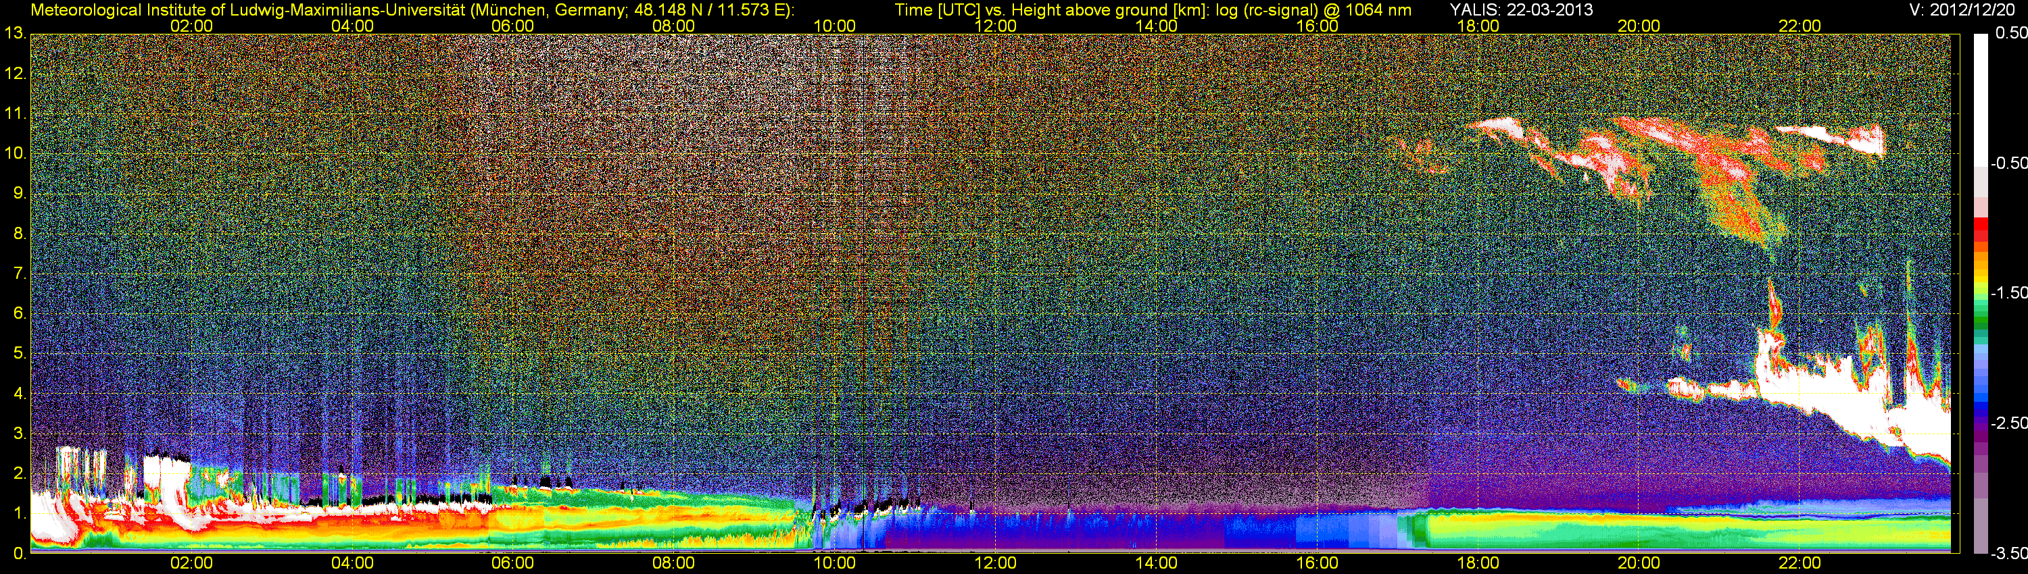Click the '-1.50' color scale value

point(2008,292)
